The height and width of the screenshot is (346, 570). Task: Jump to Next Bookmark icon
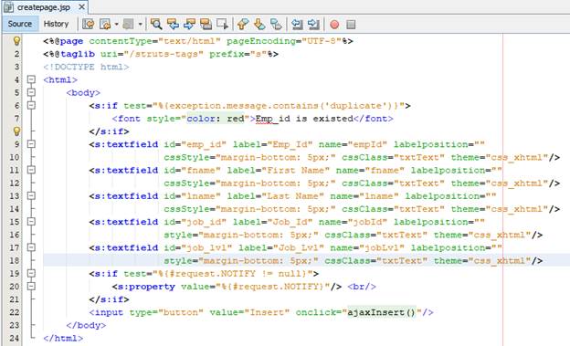[259, 25]
